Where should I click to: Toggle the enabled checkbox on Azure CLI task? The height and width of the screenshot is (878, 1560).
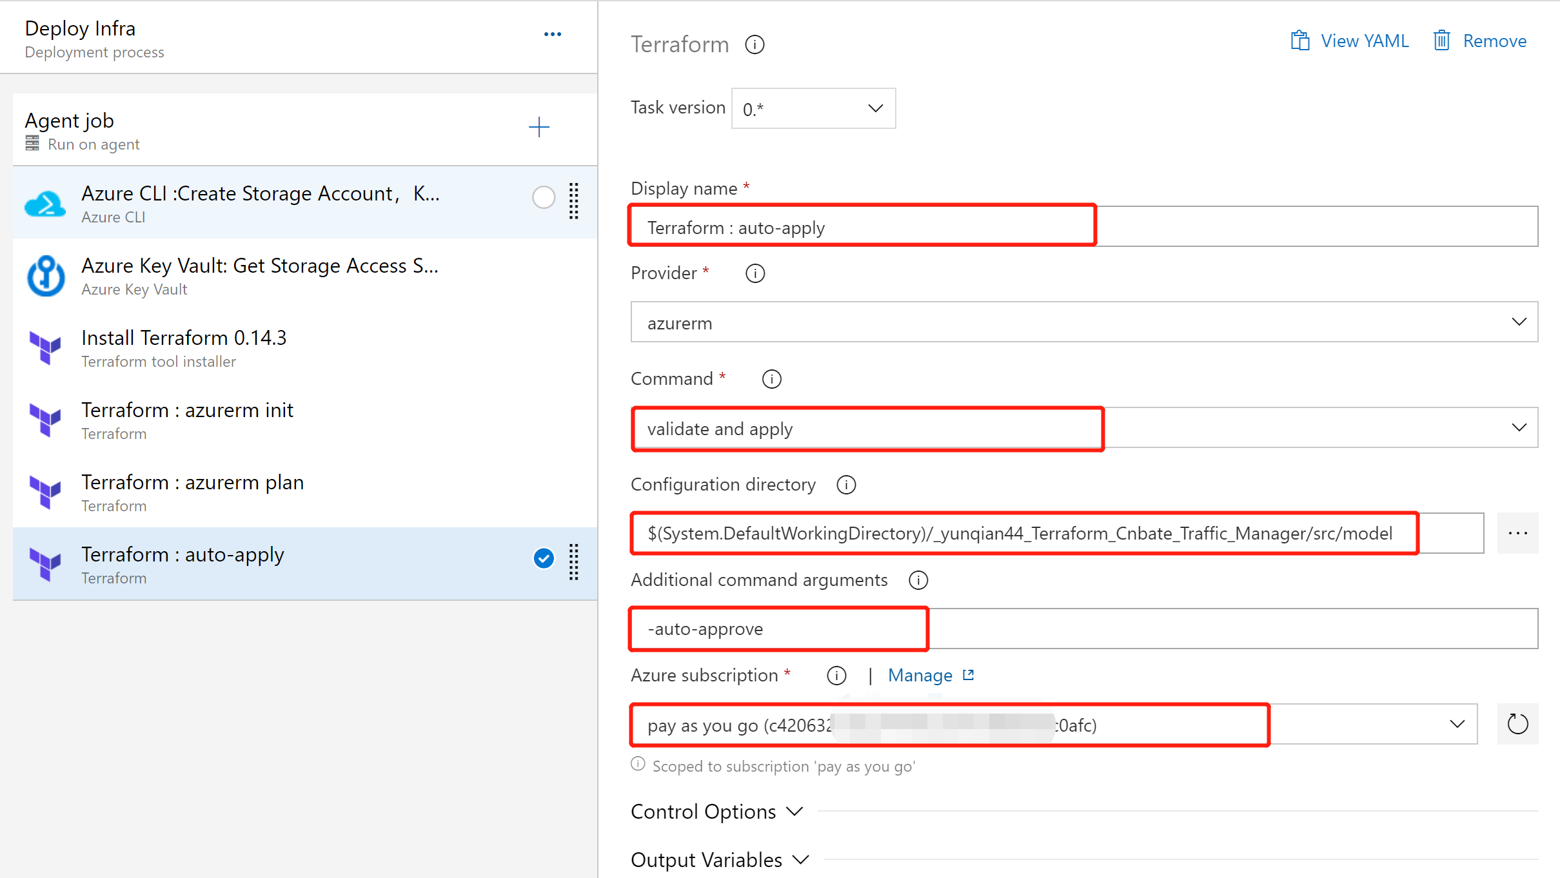pos(543,197)
